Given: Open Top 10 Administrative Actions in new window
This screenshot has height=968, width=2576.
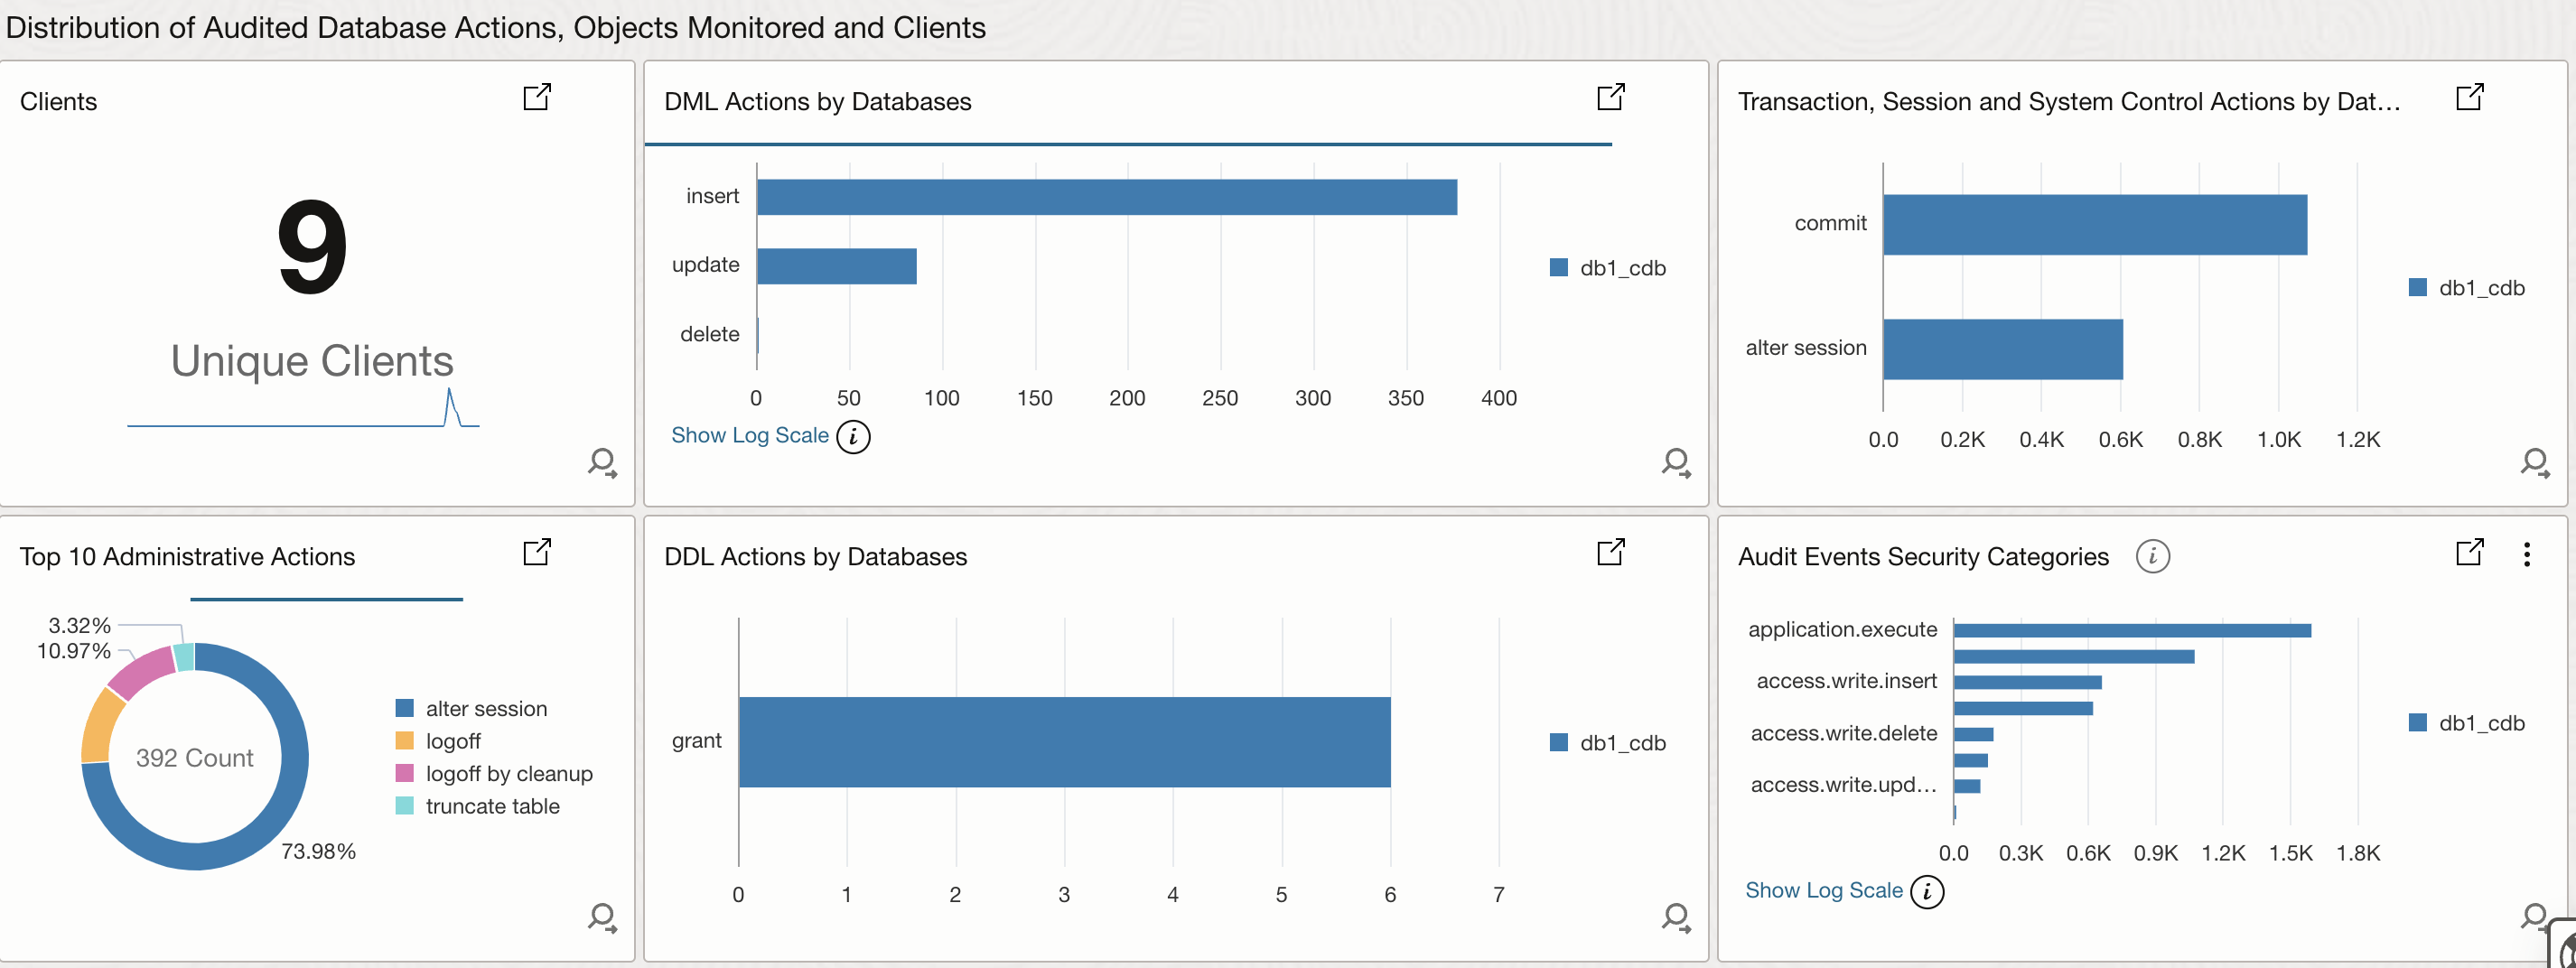Looking at the screenshot, I should pyautogui.click(x=538, y=552).
